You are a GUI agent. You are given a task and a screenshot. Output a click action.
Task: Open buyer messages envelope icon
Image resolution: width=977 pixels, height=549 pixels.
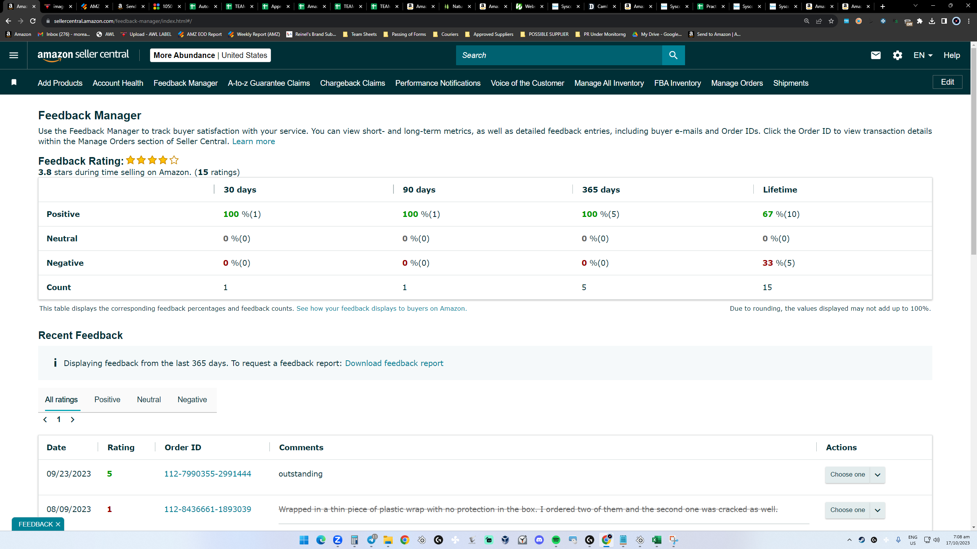pos(875,55)
